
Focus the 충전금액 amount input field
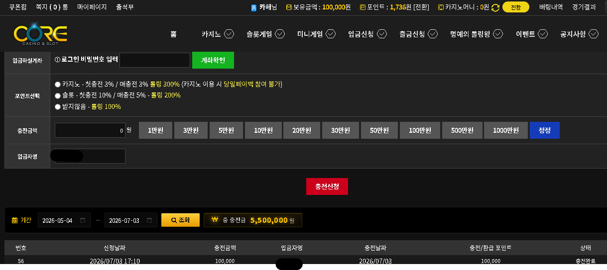(90, 130)
